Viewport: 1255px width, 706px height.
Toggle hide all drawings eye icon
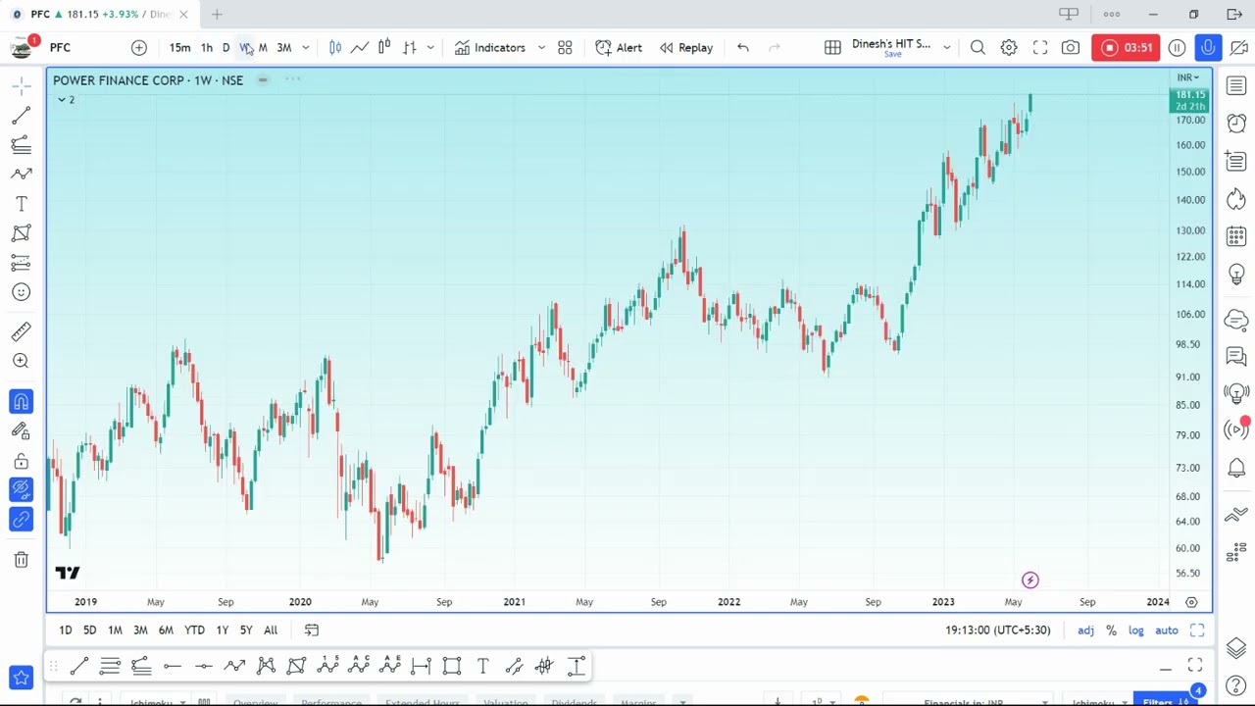pos(21,489)
